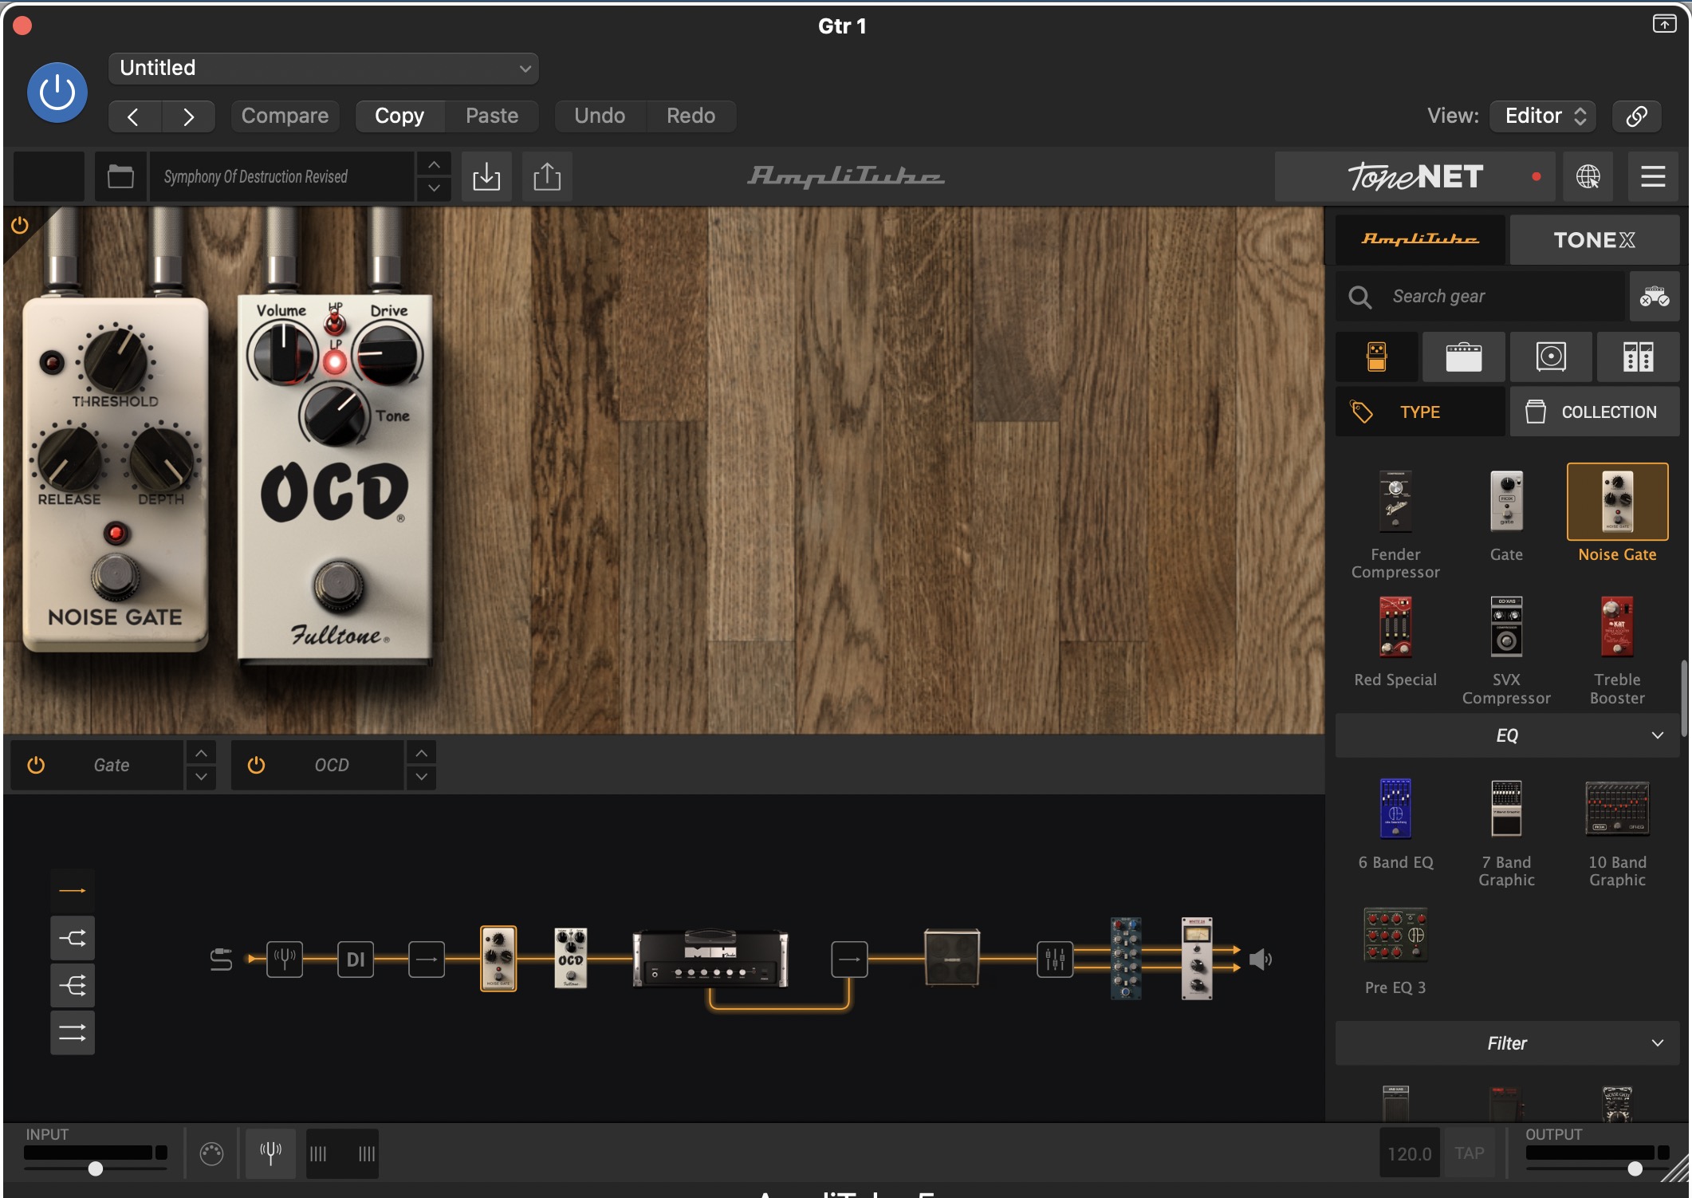Select the cabinet gear category icon

tap(1550, 357)
